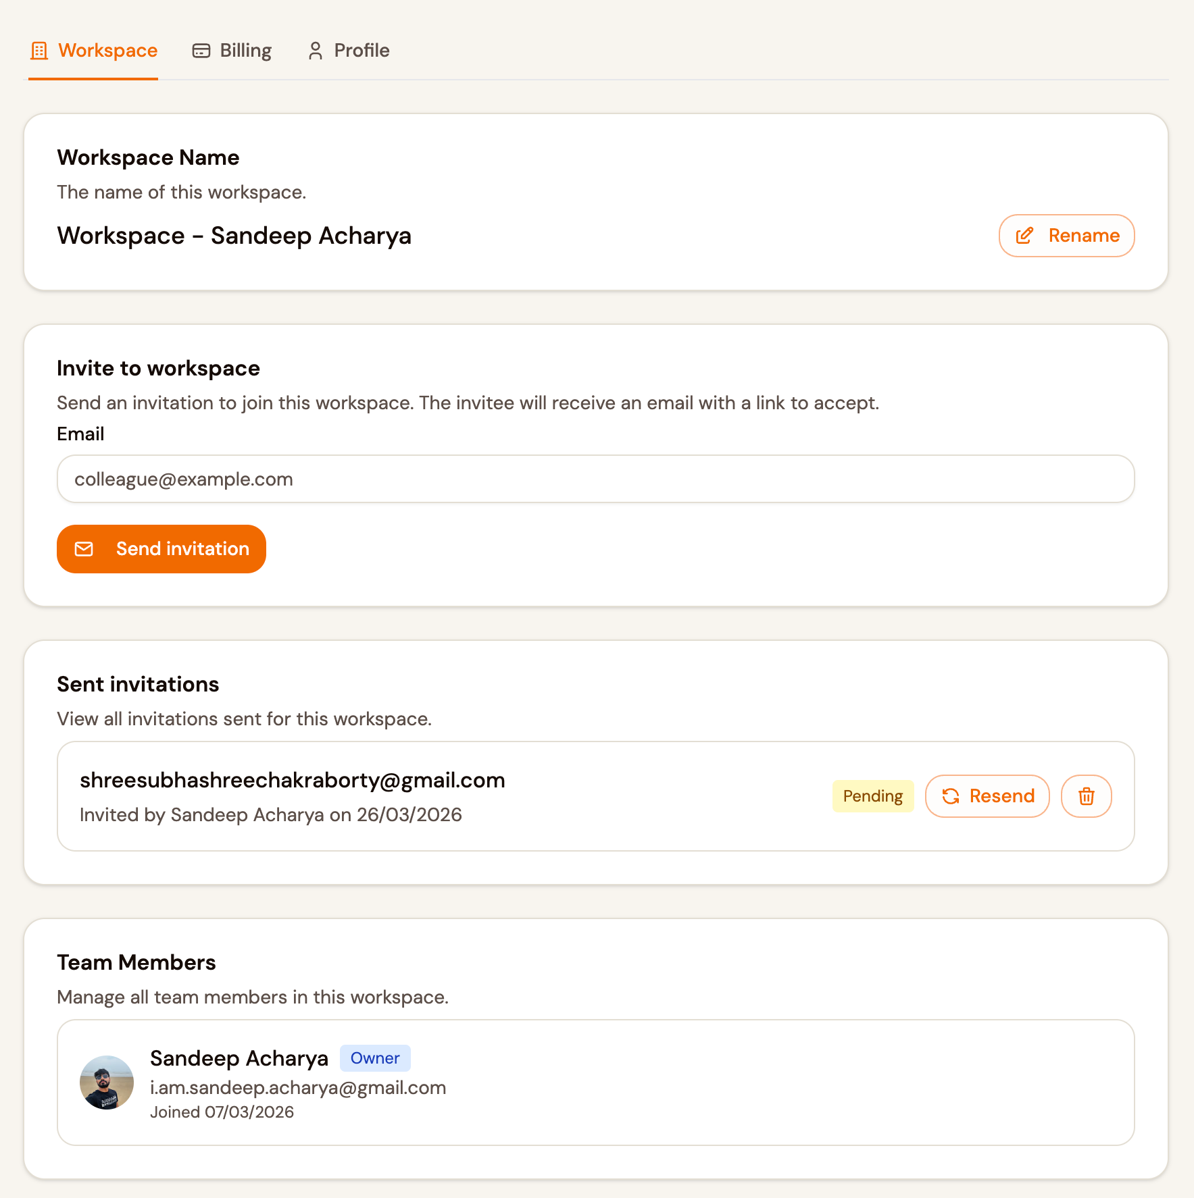Click the pencil icon inside the Rename button
Screen dimensions: 1194x1198
pos(1025,236)
